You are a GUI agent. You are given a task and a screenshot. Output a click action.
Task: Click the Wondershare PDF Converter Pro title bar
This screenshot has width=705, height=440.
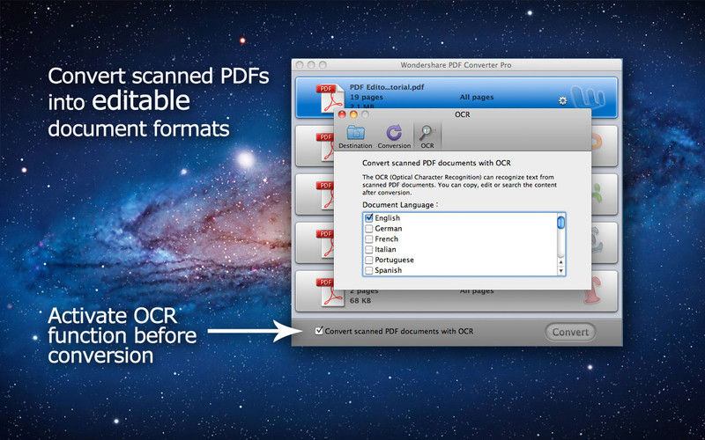pos(456,65)
